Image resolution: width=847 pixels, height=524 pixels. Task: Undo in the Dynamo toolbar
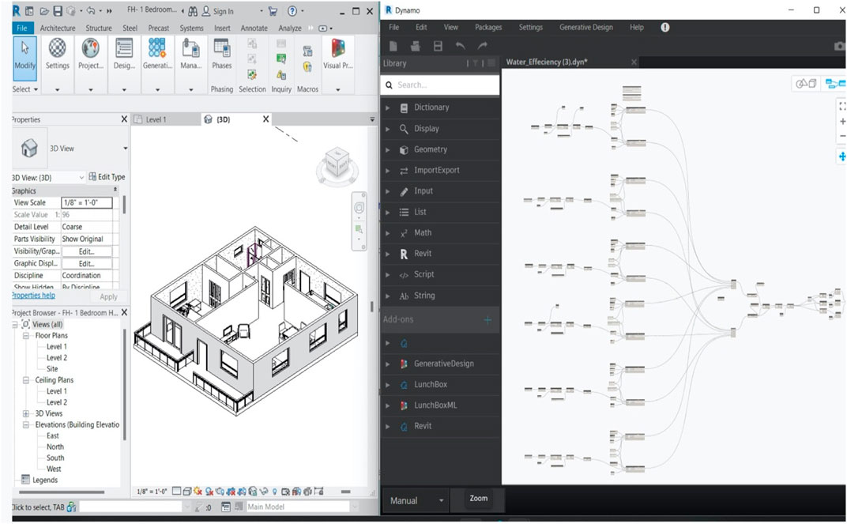pos(460,46)
